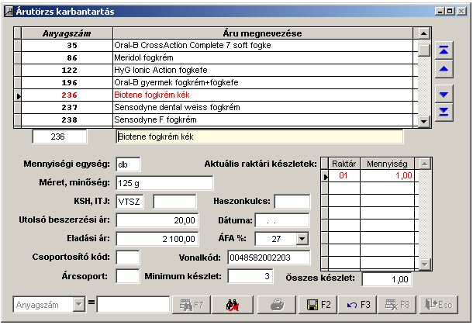Click the Mennyiség column header
Screen dimensions: 473x325
387,164
